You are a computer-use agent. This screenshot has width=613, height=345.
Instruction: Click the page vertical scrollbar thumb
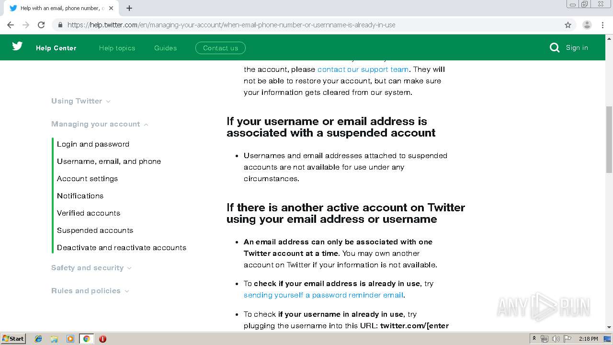tap(609, 139)
